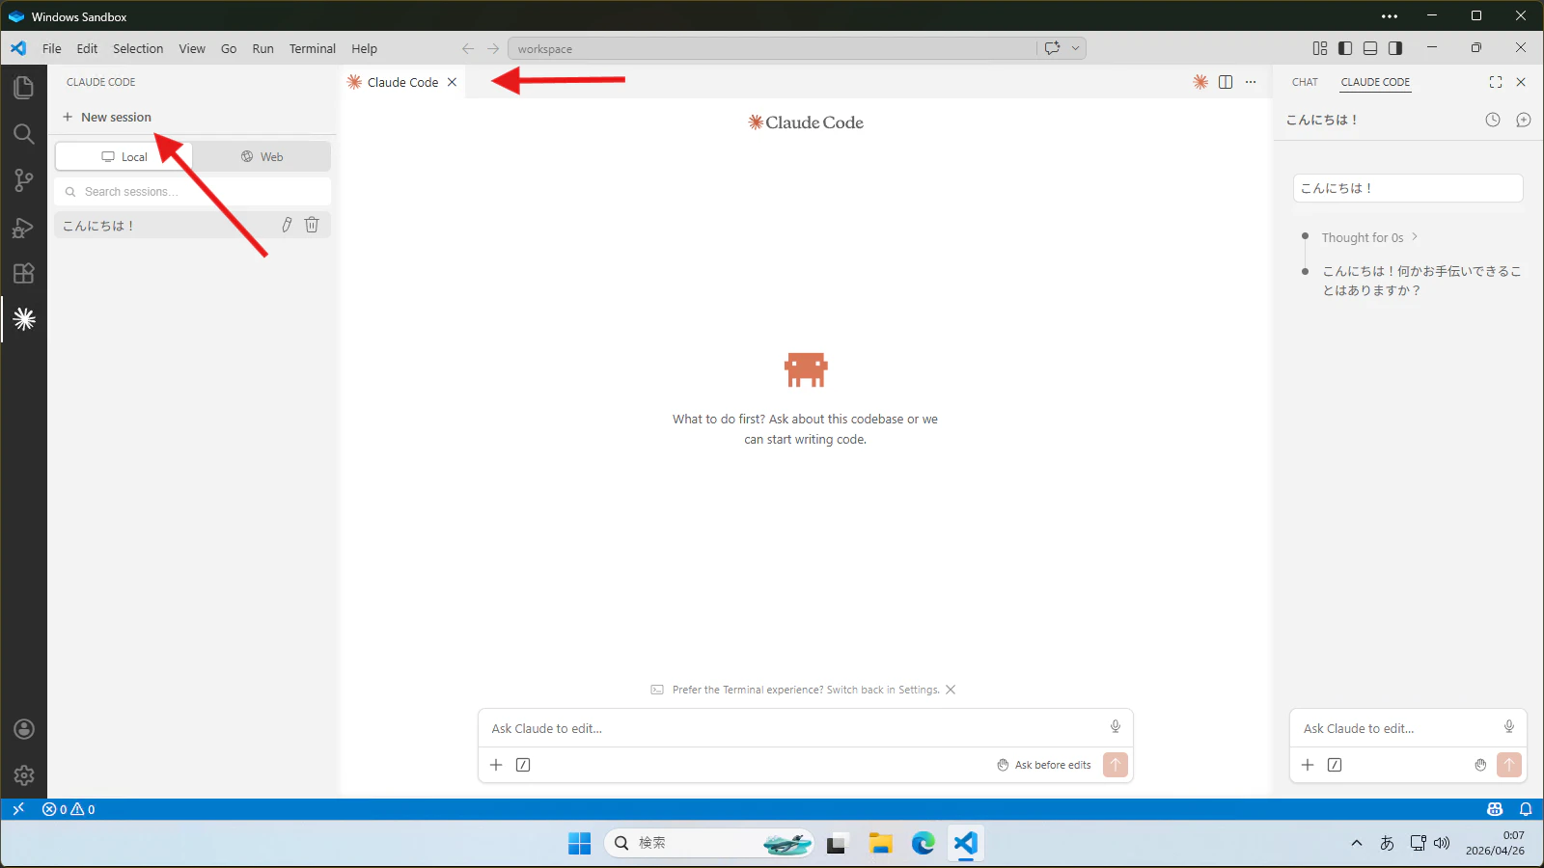Maximize the right panel with expand icon
This screenshot has height=868, width=1544.
tap(1496, 82)
